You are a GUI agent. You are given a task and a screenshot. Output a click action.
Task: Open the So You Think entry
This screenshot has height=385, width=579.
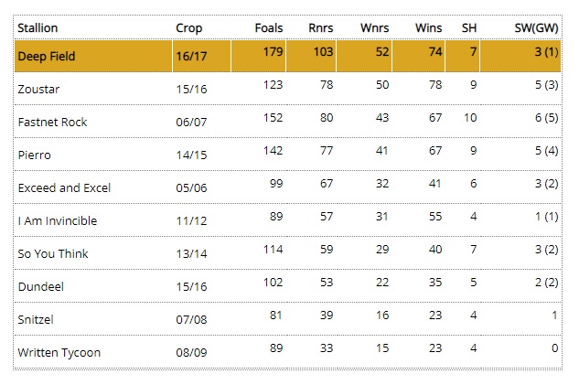coord(53,253)
